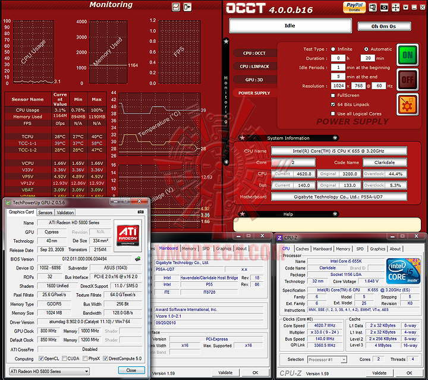The image size is (428, 380).
Task: Click duration hours input field
Action: (338, 58)
